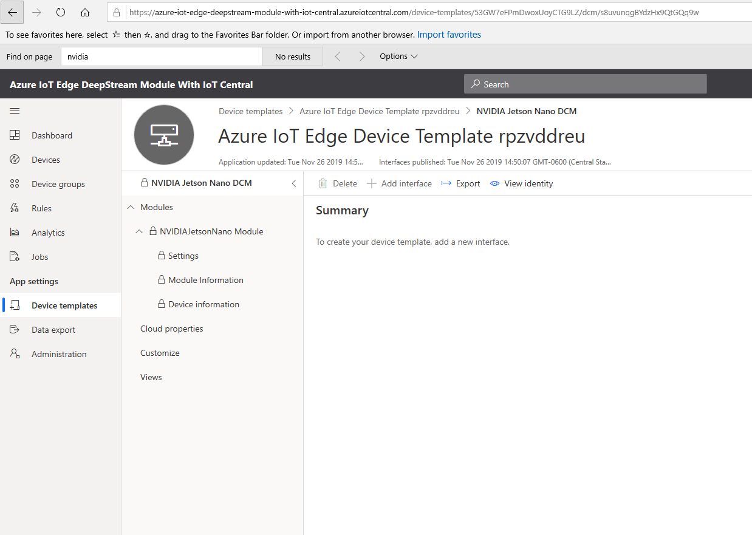
Task: Click the browser forward arrow
Action: click(36, 12)
